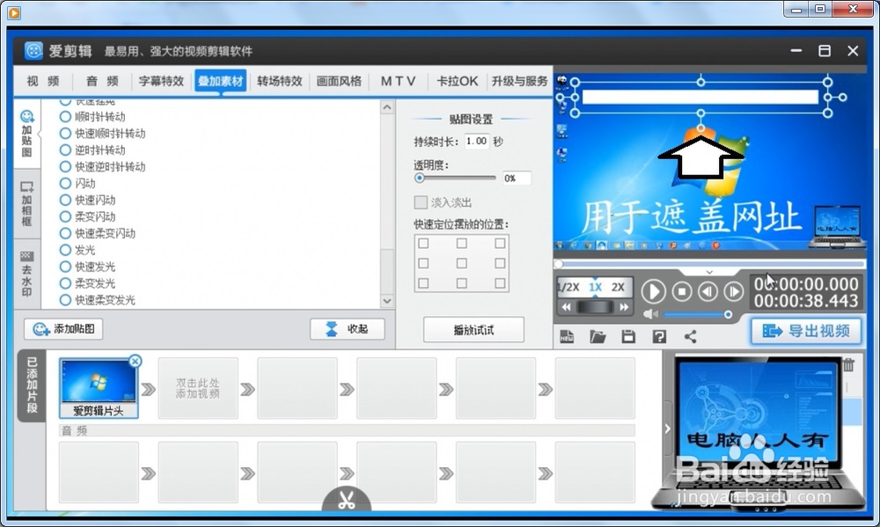Mute the preview volume speaker icon
This screenshot has width=880, height=527.
pyautogui.click(x=650, y=314)
